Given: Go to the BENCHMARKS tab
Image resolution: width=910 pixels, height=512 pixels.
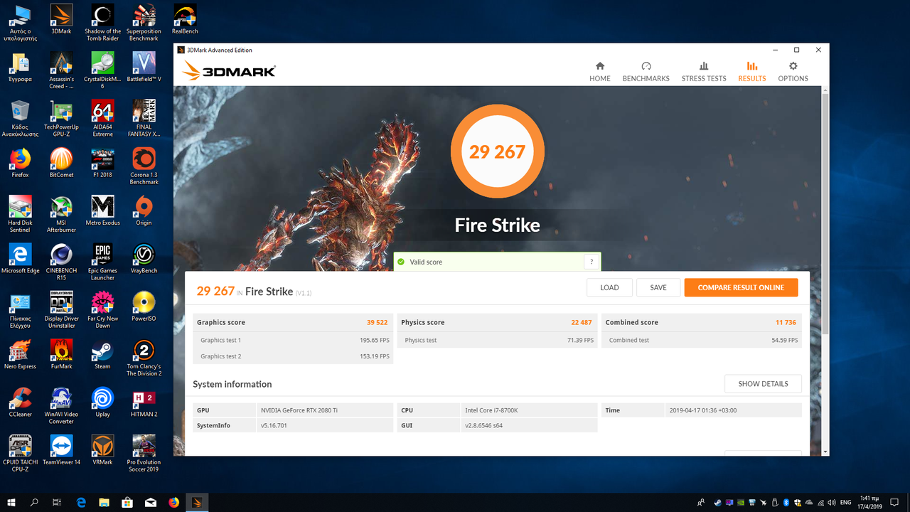Looking at the screenshot, I should [x=646, y=71].
